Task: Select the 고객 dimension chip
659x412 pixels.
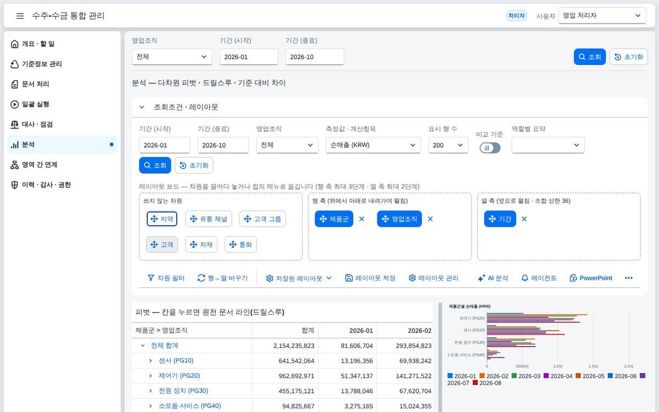Action: click(x=162, y=244)
